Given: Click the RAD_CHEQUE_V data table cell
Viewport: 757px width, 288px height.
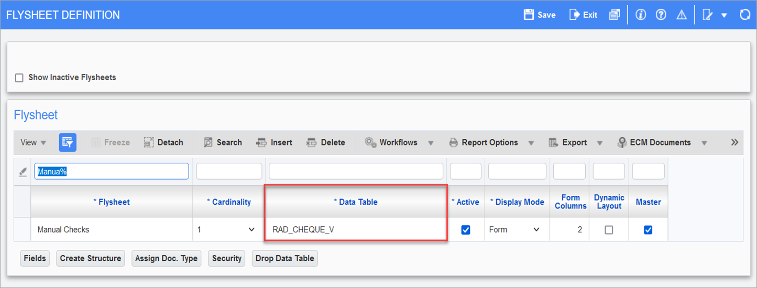Looking at the screenshot, I should tap(356, 229).
